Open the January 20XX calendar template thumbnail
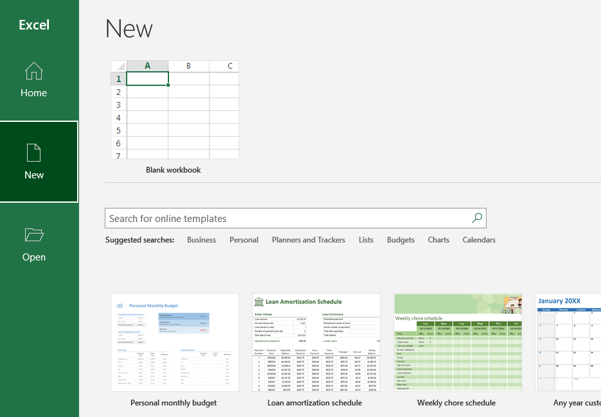 pyautogui.click(x=568, y=343)
